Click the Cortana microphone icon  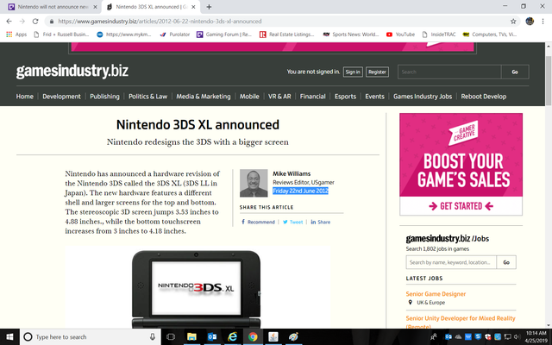pyautogui.click(x=153, y=337)
